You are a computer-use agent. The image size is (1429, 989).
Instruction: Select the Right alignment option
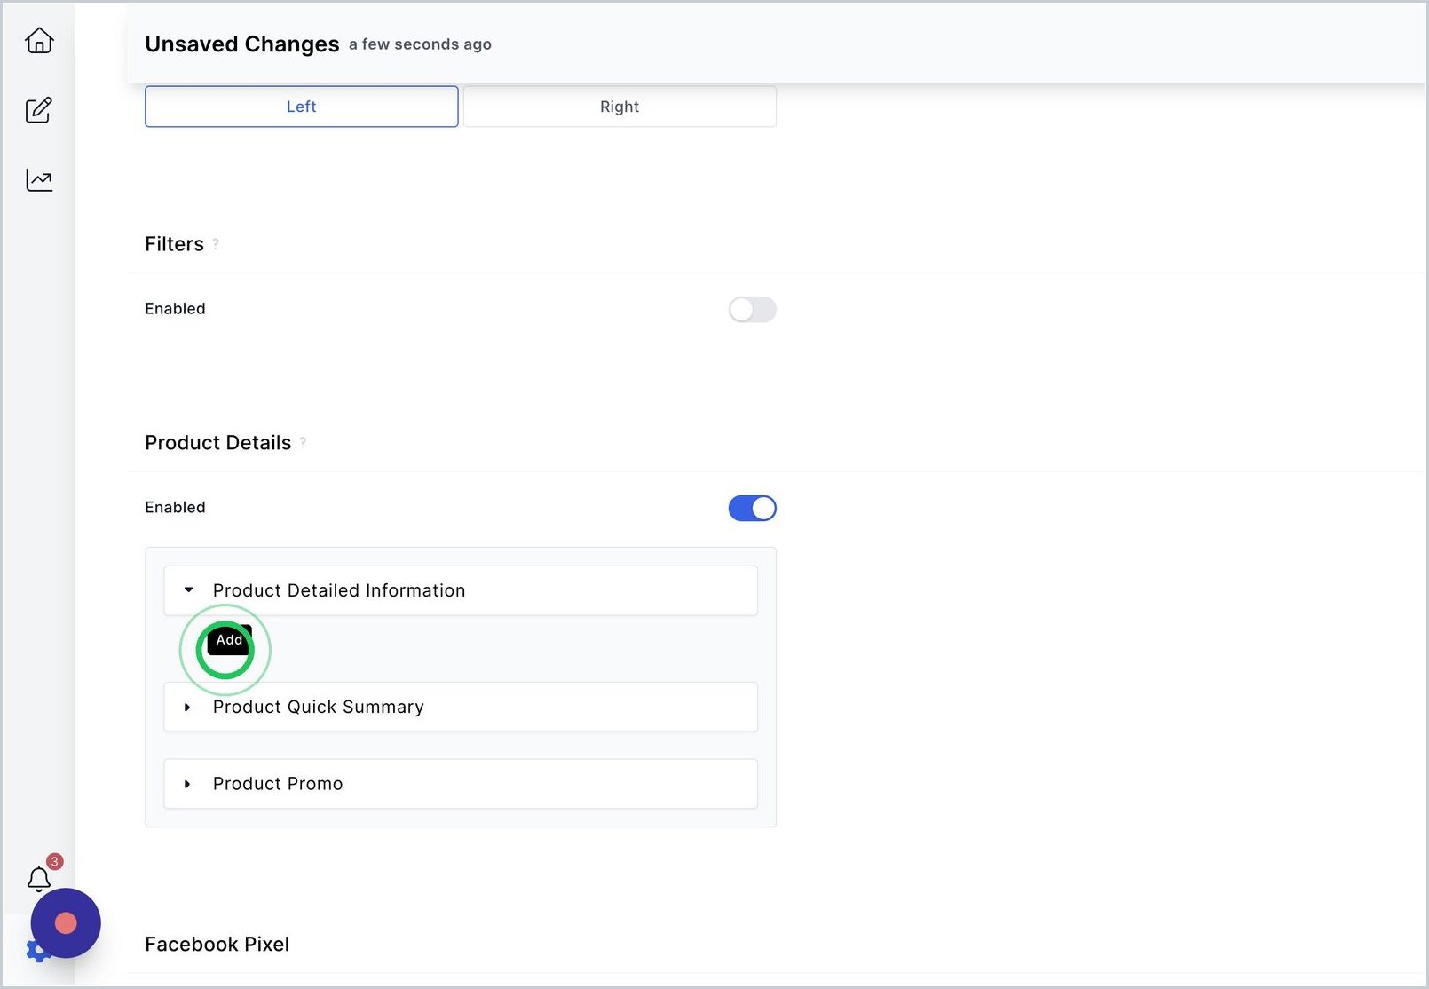620,107
